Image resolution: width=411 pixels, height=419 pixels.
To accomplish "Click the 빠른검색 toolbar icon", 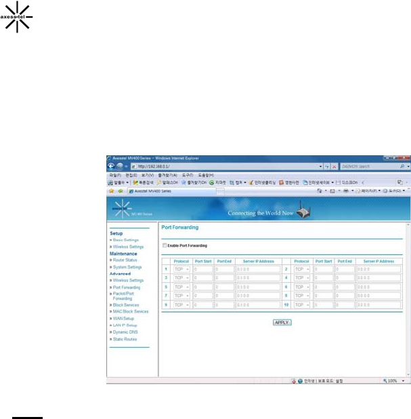I will click(135, 182).
